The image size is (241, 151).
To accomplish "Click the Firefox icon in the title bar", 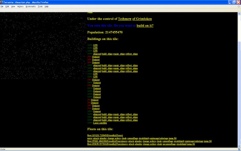I will tap(2, 2).
